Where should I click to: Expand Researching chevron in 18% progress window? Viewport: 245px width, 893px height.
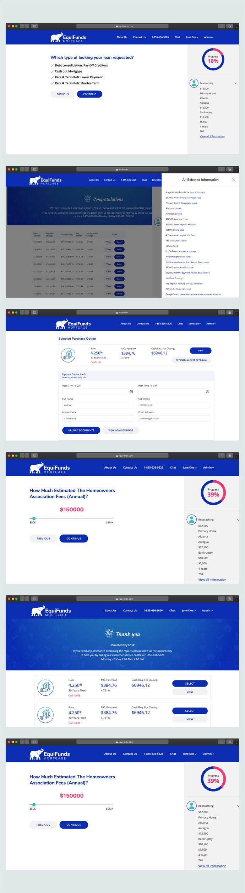(x=235, y=83)
